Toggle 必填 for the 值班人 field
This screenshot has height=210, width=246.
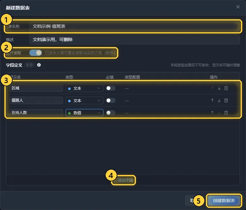(111, 100)
